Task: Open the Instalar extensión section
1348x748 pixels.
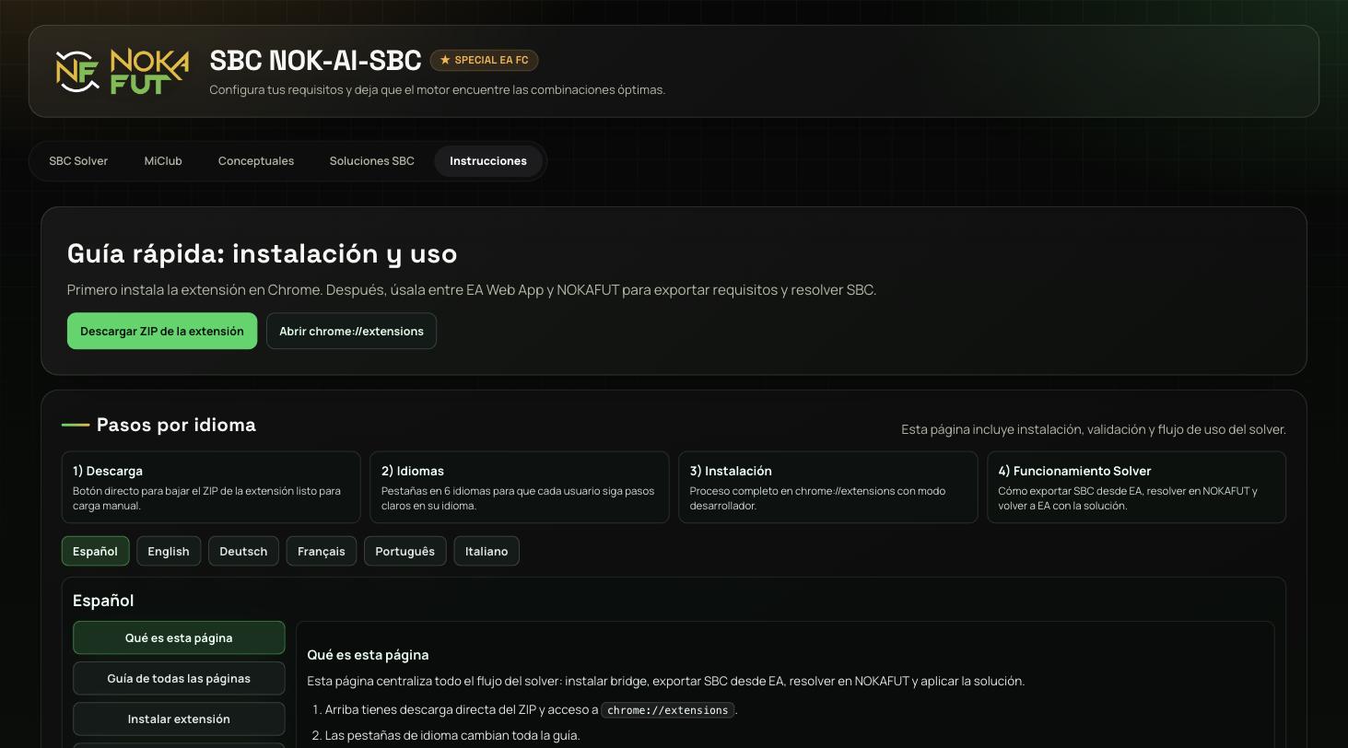Action: 179,719
